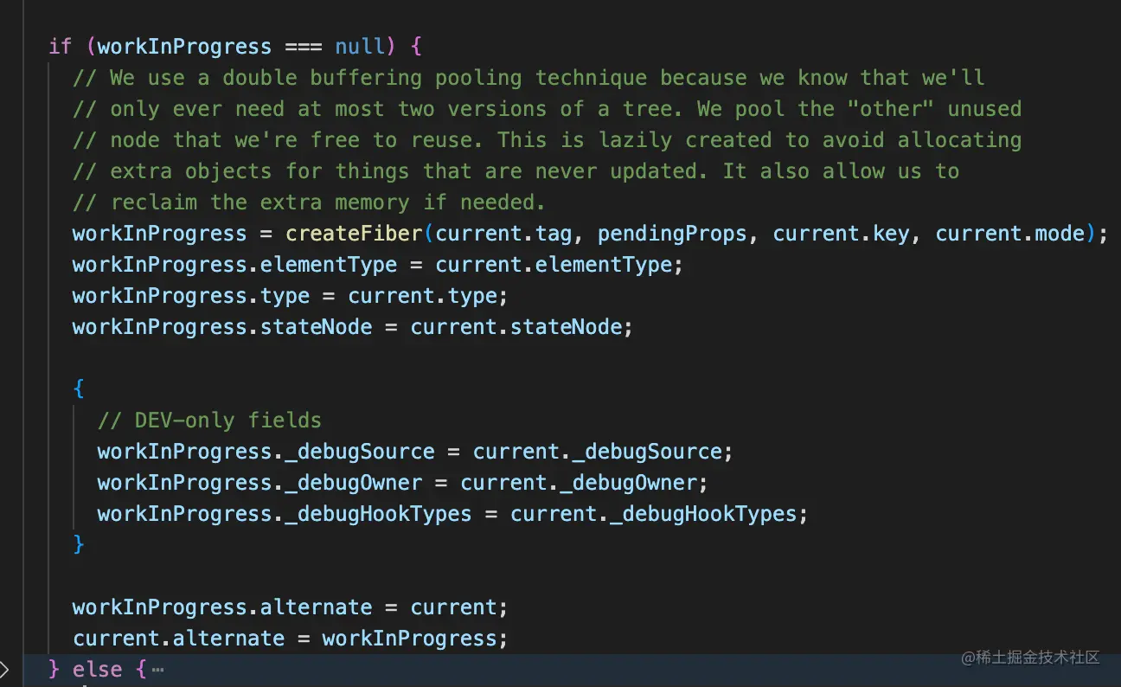Click the opening brace above the DEV-only comment
This screenshot has width=1121, height=687.
pyautogui.click(x=79, y=389)
